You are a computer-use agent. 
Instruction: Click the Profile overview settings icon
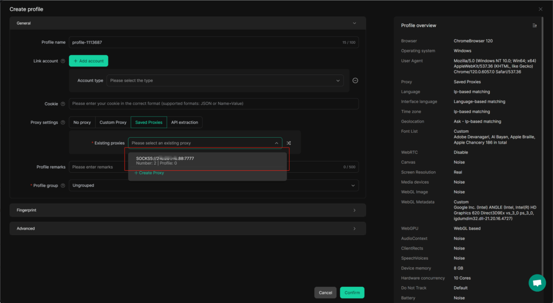[x=534, y=25]
